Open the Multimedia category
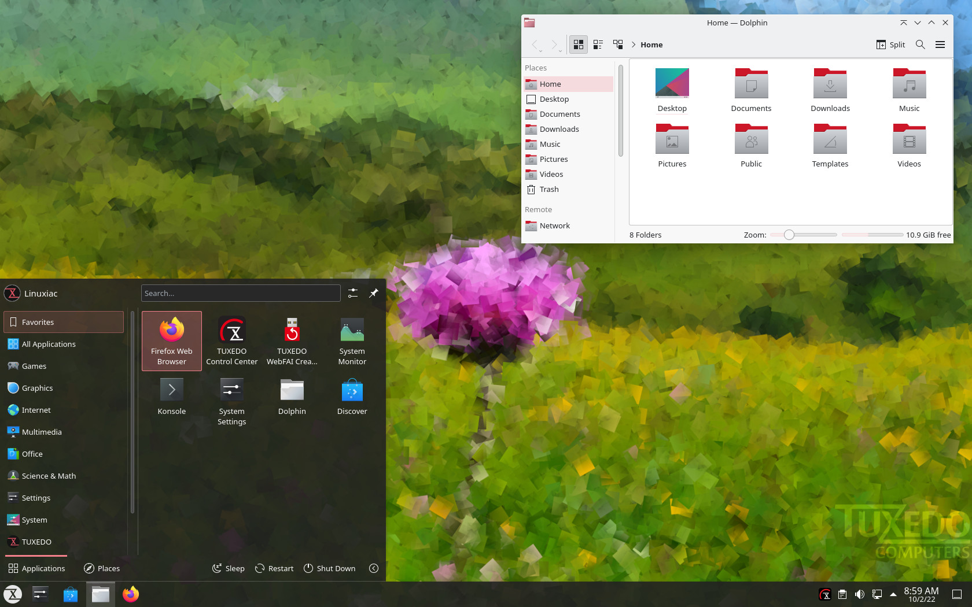The height and width of the screenshot is (607, 972). click(x=64, y=432)
